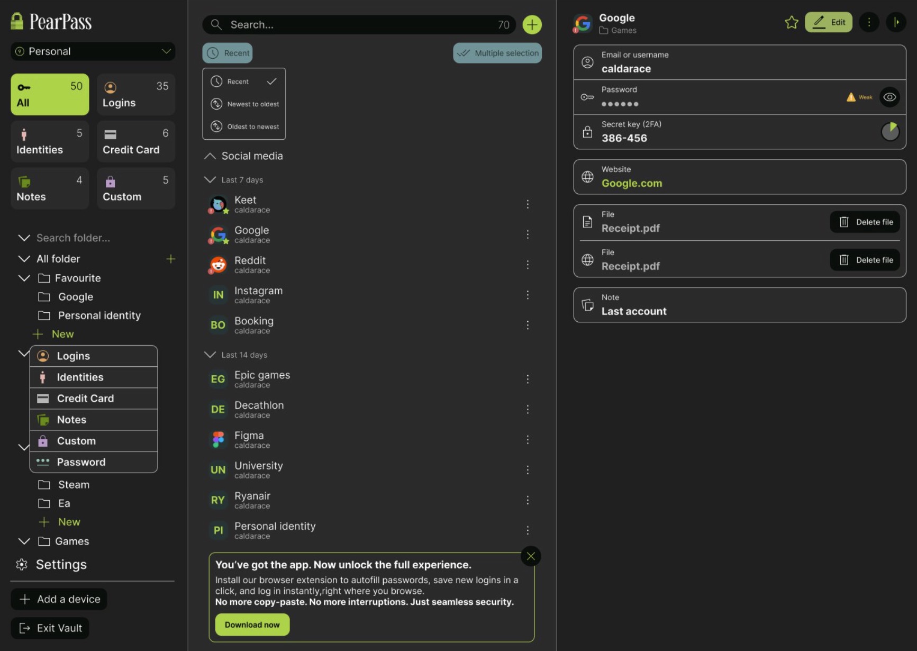917x651 pixels.
Task: Open three-dot menu for Epic games entry
Action: pyautogui.click(x=528, y=379)
